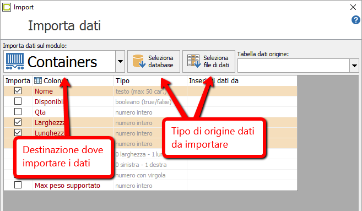Screen dimensions: 362x211
Task: Click the 'testo (max 50 car.)' type cell
Action: click(150, 91)
